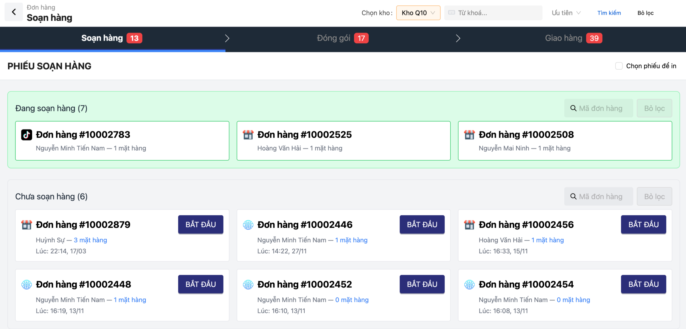Open the Kho Q10 warehouse dropdown

(418, 13)
